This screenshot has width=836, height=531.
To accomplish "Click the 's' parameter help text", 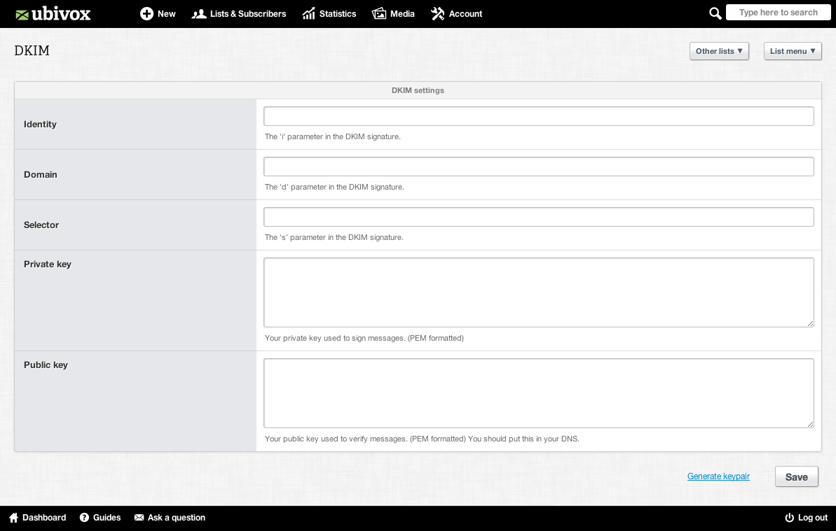I will [x=334, y=237].
